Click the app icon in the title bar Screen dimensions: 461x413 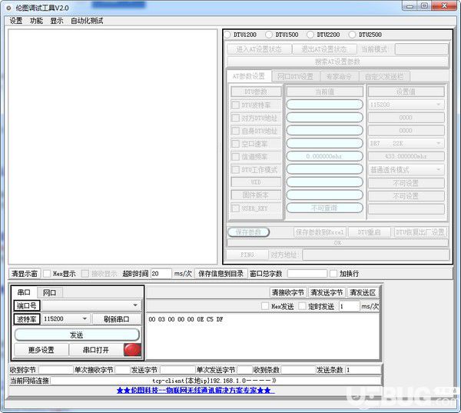click(x=8, y=8)
